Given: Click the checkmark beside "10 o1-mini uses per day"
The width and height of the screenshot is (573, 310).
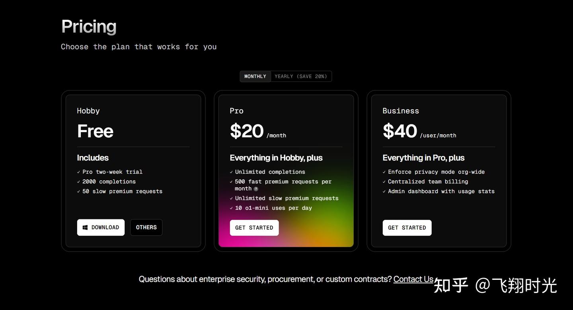Looking at the screenshot, I should point(231,208).
